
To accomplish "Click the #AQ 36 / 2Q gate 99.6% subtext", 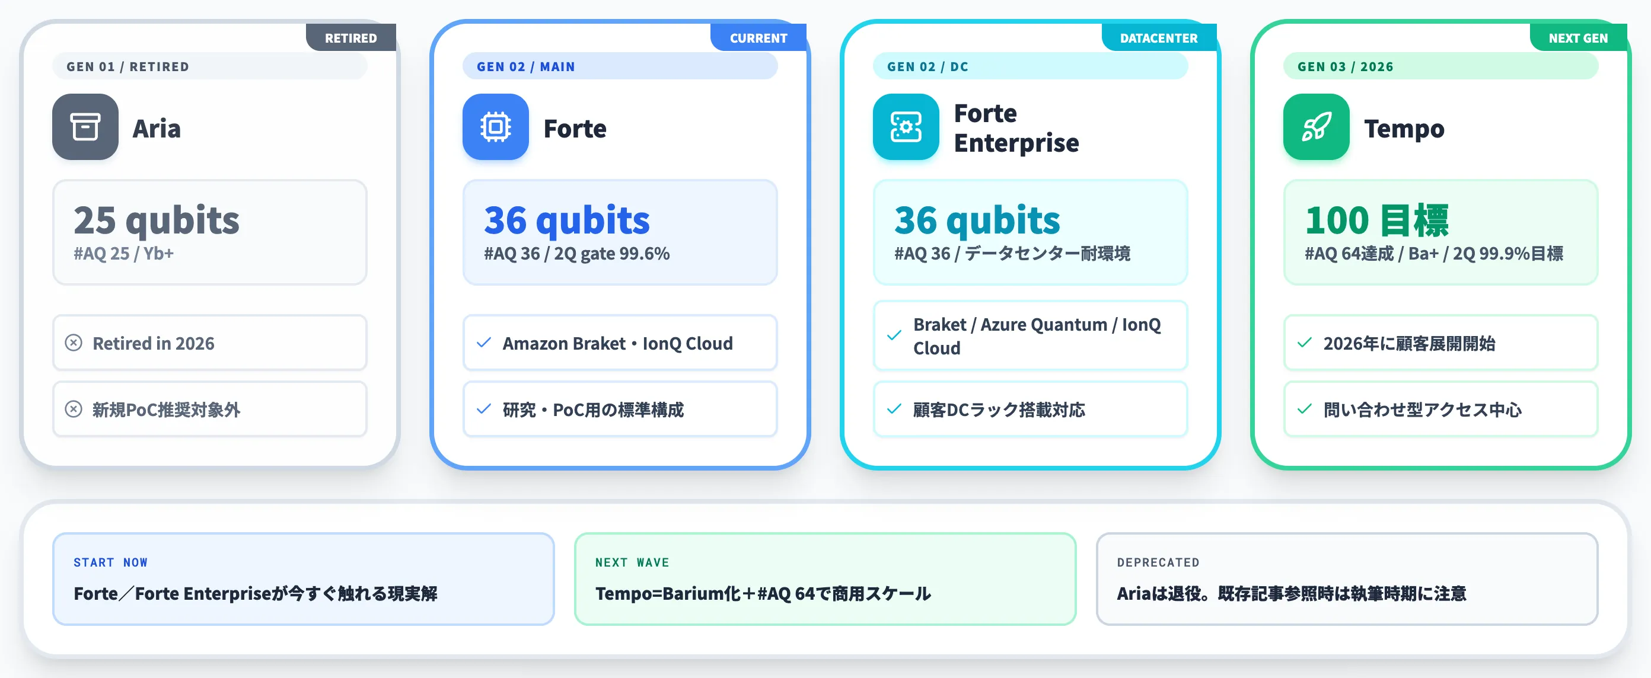I will click(x=577, y=254).
